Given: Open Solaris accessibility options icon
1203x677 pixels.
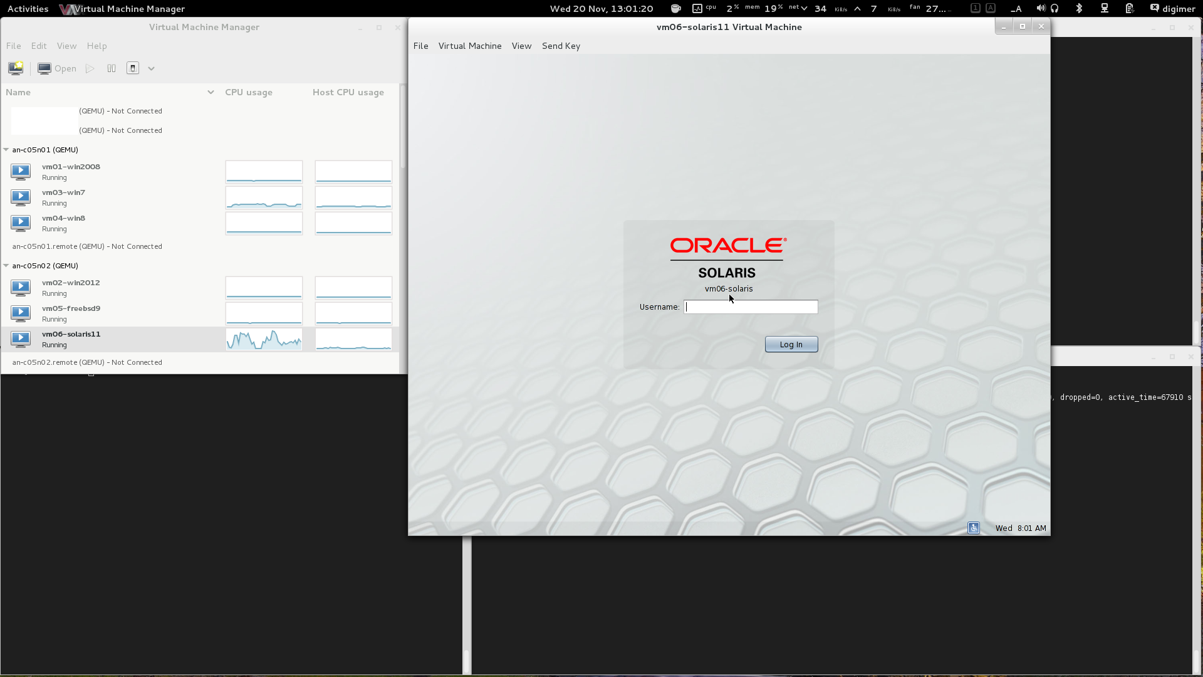Looking at the screenshot, I should click(974, 528).
